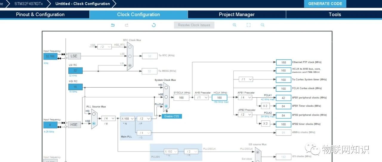The width and height of the screenshot is (382, 162).
Task: Click the STM32F407IGTx breadcrumb
Action: pos(28,4)
